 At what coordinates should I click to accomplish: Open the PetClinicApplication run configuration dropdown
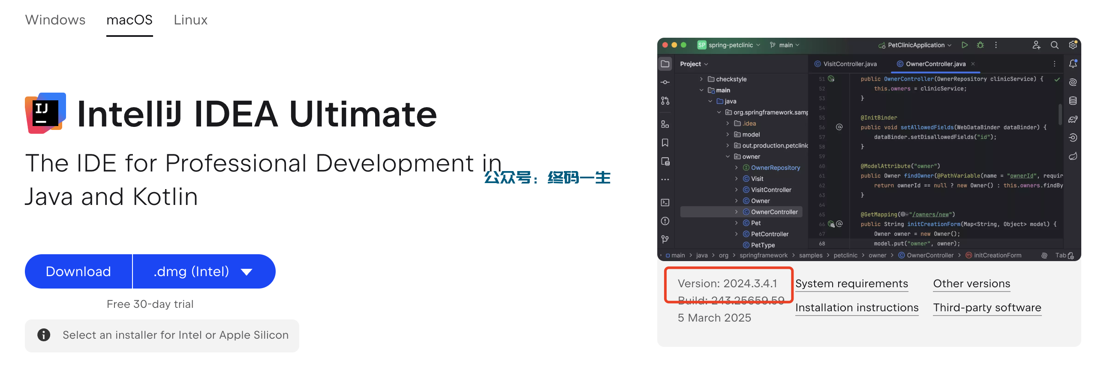click(915, 45)
